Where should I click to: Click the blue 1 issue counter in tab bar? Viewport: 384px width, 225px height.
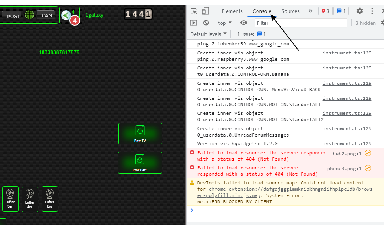341,11
